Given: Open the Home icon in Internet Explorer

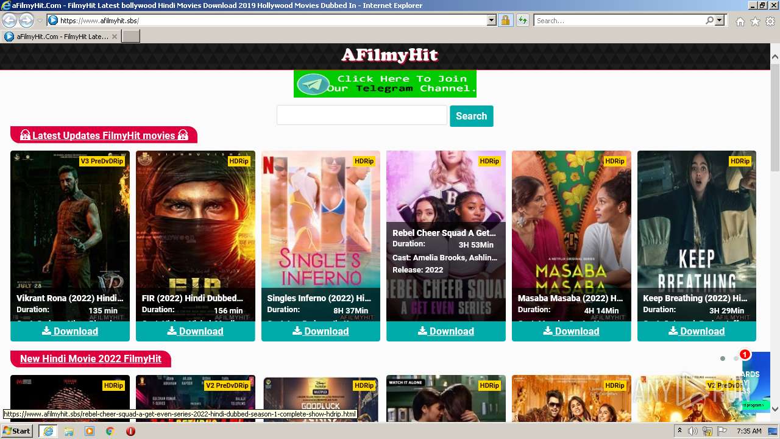Looking at the screenshot, I should [740, 21].
